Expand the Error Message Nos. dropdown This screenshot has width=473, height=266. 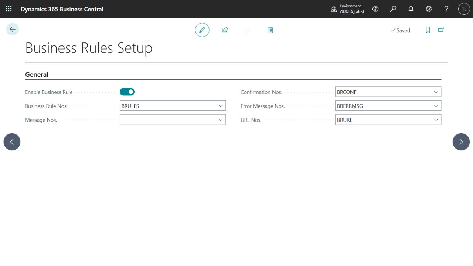[x=436, y=106]
